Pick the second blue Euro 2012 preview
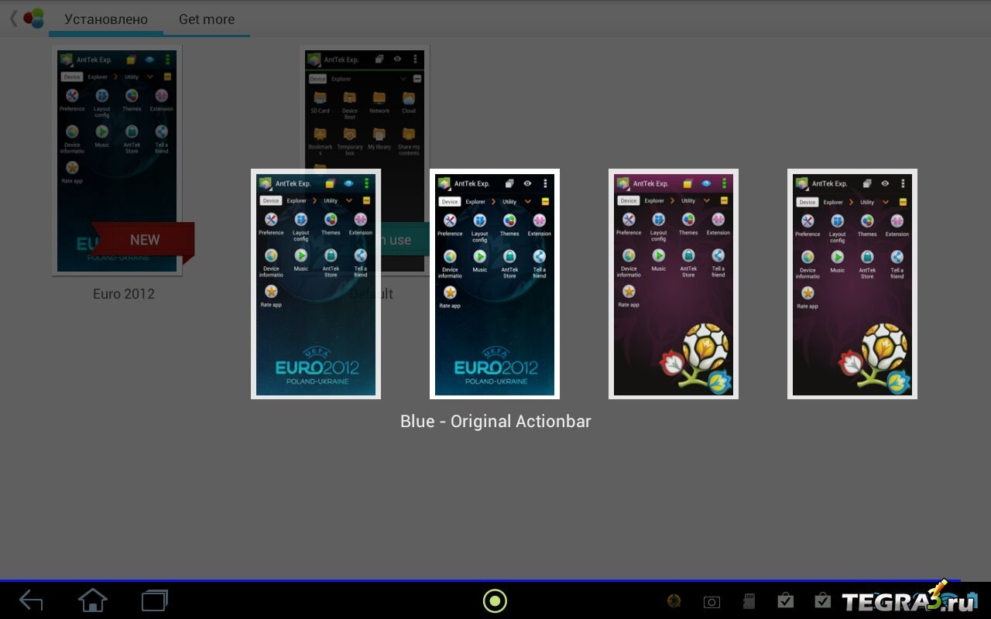 [495, 284]
